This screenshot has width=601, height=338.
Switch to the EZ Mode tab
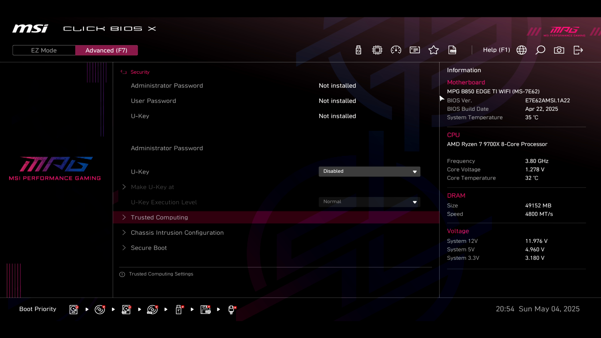pos(44,50)
